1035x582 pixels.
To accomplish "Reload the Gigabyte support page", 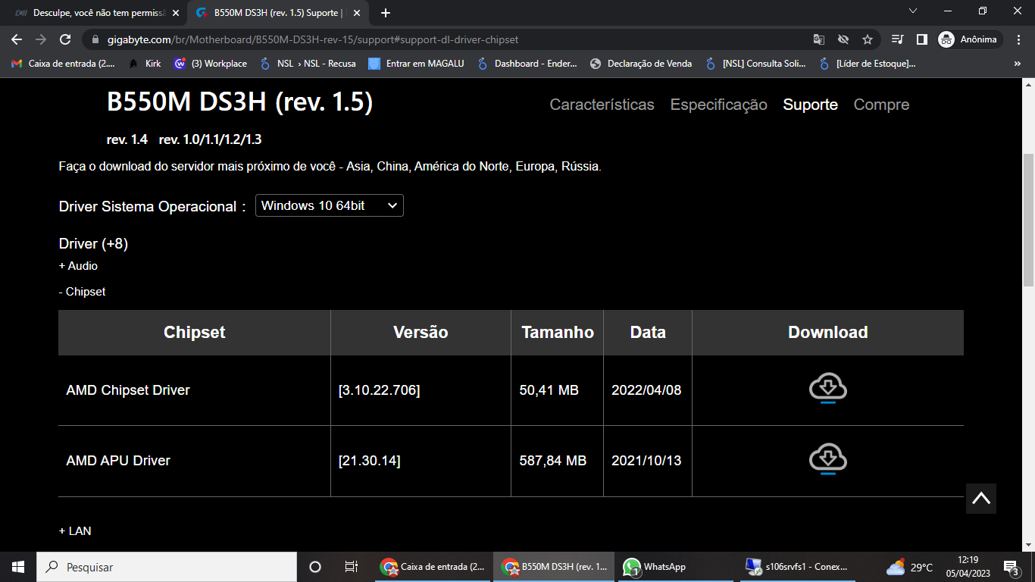I will (x=65, y=39).
